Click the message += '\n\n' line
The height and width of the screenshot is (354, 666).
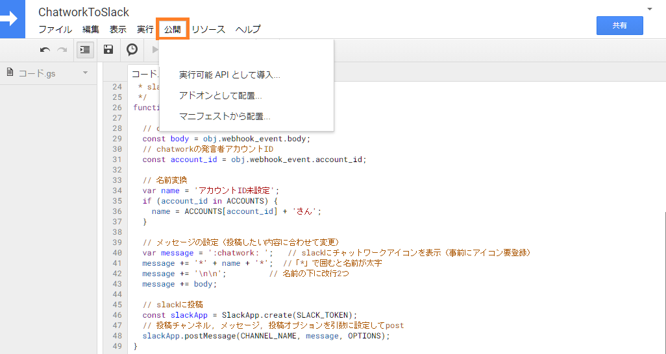point(184,274)
